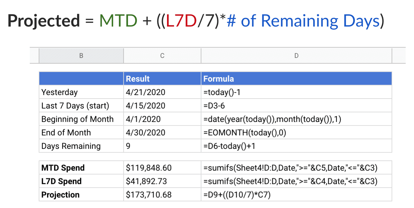
Task: Click the $119,848.60 MTD value cell
Action: 162,168
